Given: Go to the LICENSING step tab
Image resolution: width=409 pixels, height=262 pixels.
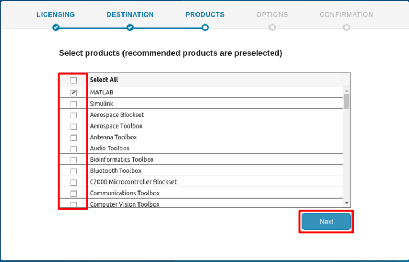Looking at the screenshot, I should click(x=56, y=14).
